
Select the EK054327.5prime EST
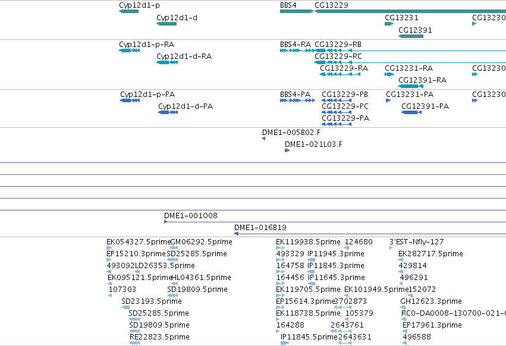[109, 248]
